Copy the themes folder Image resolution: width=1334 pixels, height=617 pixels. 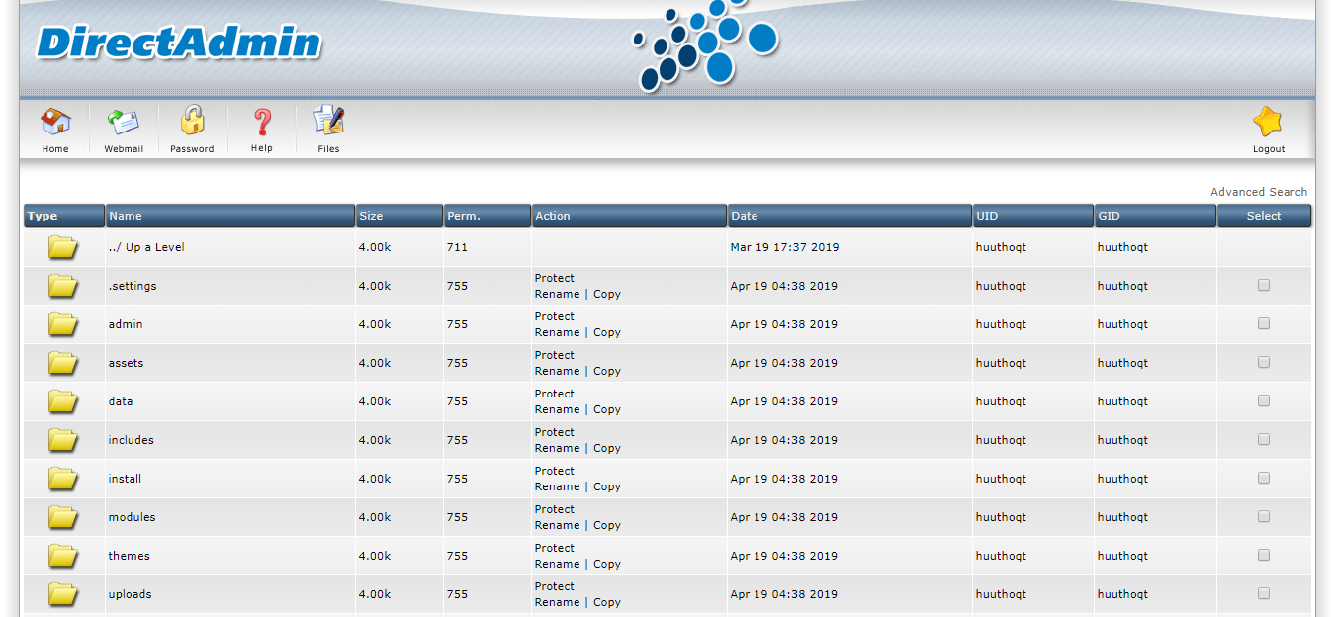(607, 564)
